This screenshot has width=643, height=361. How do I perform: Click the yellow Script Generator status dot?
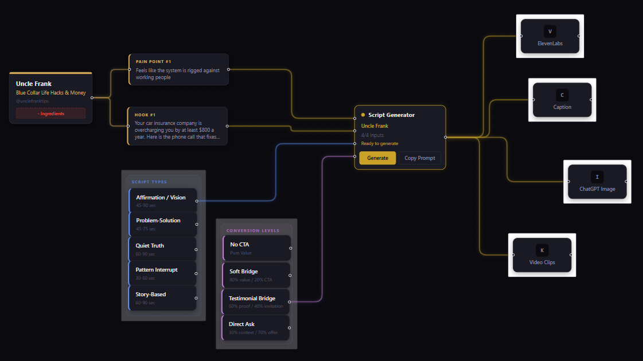tap(363, 115)
